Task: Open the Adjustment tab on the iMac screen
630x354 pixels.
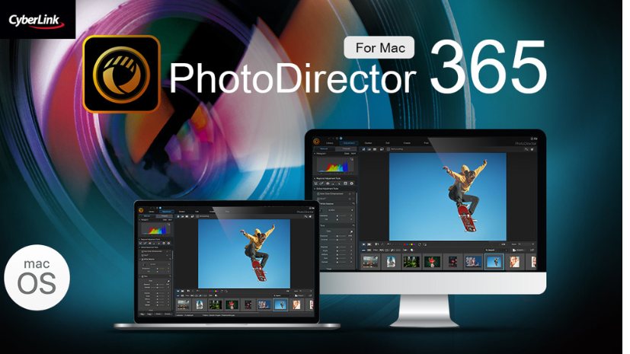Action: (x=349, y=142)
